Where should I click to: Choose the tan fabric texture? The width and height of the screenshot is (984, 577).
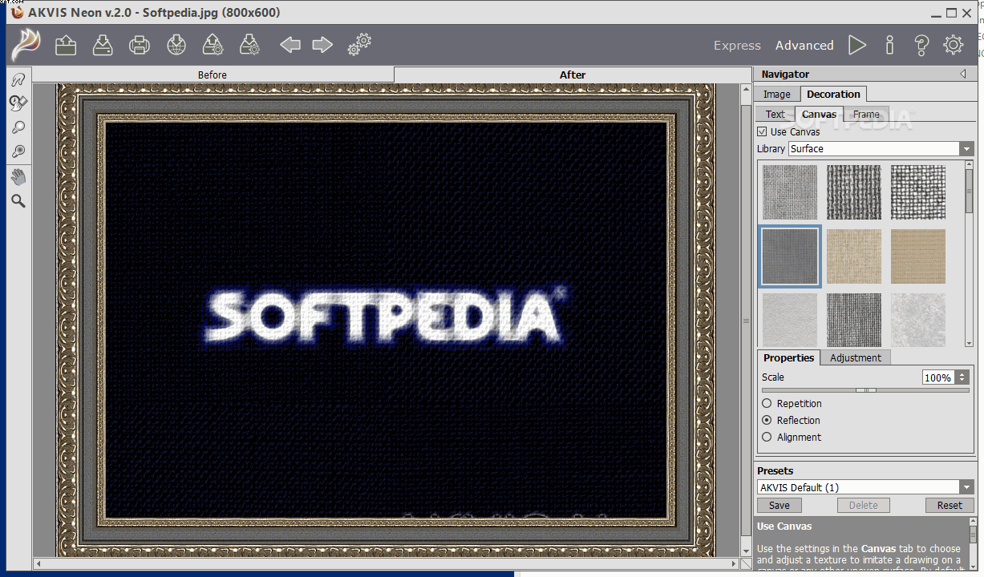(x=918, y=256)
